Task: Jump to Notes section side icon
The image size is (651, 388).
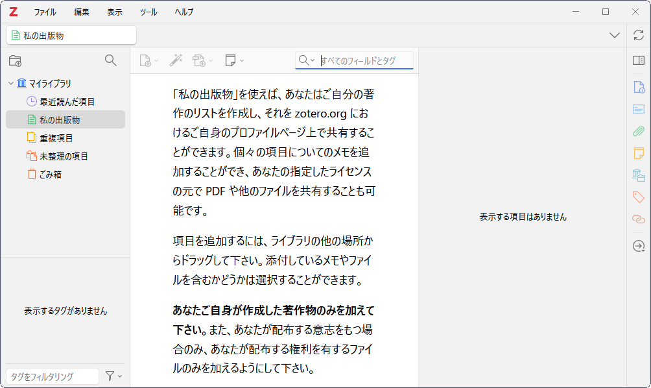Action: (639, 153)
